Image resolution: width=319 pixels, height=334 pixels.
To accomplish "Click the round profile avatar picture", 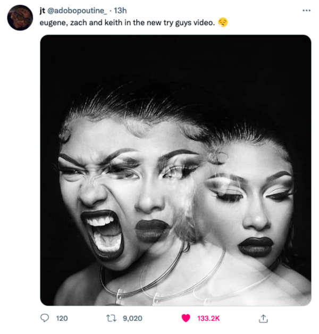I will click(x=20, y=18).
